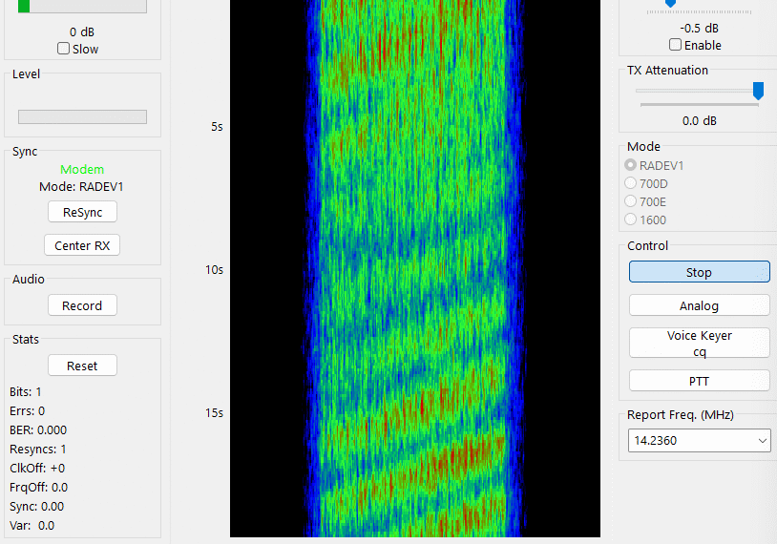
Task: Trigger the Voice Keyer cq button
Action: click(x=699, y=343)
